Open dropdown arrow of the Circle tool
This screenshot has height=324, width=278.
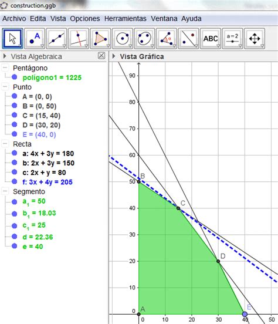pyautogui.click(x=130, y=46)
